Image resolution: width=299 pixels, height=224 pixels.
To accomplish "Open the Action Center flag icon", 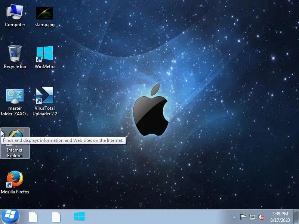I will [x=243, y=217].
